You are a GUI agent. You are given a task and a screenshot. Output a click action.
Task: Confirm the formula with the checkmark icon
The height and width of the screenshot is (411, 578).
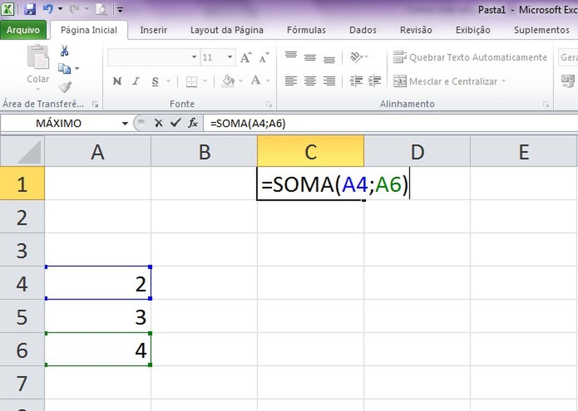point(175,123)
